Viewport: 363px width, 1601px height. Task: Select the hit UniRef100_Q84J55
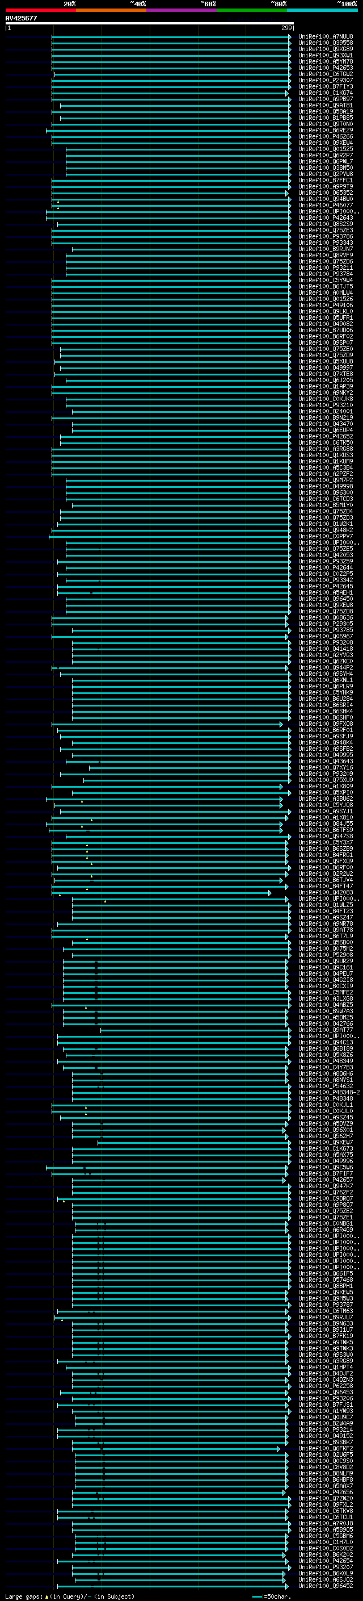point(325,824)
